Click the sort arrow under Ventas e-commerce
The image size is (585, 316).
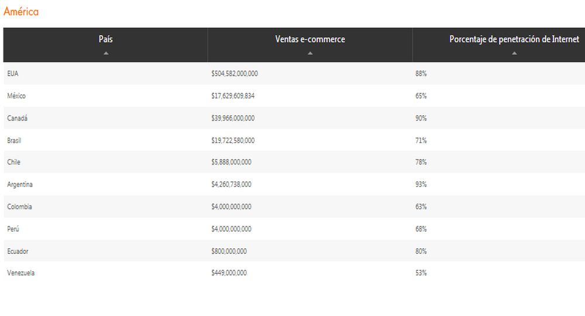[310, 53]
